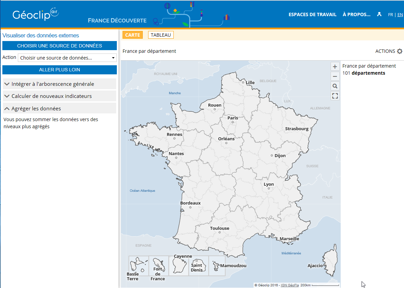
Task: Switch to the Tableau tab
Action: [x=161, y=35]
